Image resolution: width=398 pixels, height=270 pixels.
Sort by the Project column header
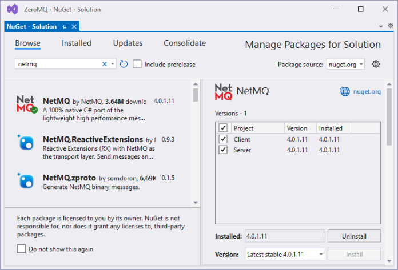pyautogui.click(x=257, y=128)
